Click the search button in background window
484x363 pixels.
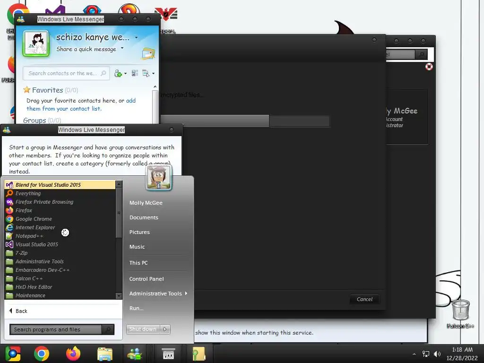point(421,54)
